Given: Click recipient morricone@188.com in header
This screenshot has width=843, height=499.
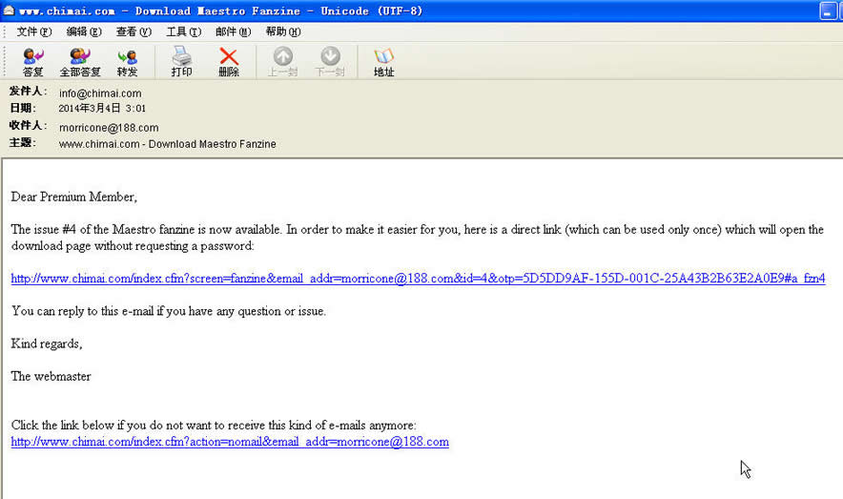Looking at the screenshot, I should point(109,128).
